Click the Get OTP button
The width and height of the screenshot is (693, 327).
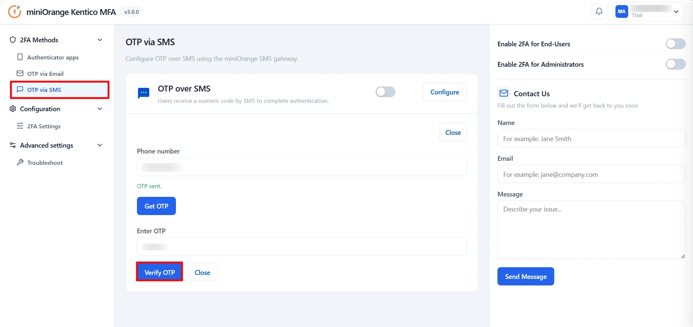click(x=156, y=206)
